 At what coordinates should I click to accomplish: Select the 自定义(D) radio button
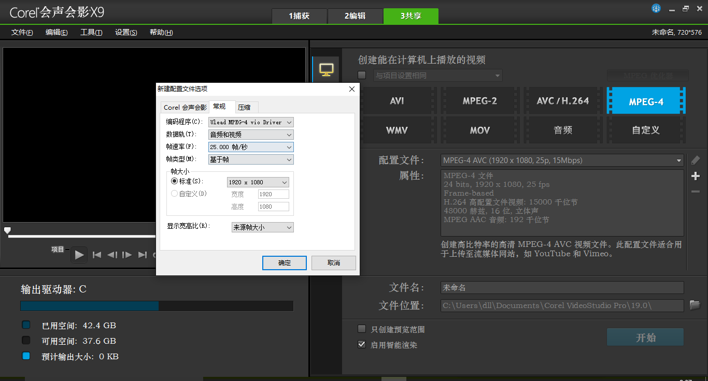point(174,194)
